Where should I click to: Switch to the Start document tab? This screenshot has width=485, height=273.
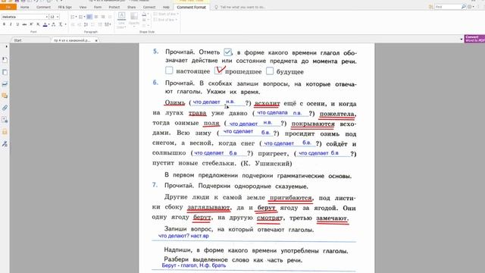pyautogui.click(x=17, y=40)
